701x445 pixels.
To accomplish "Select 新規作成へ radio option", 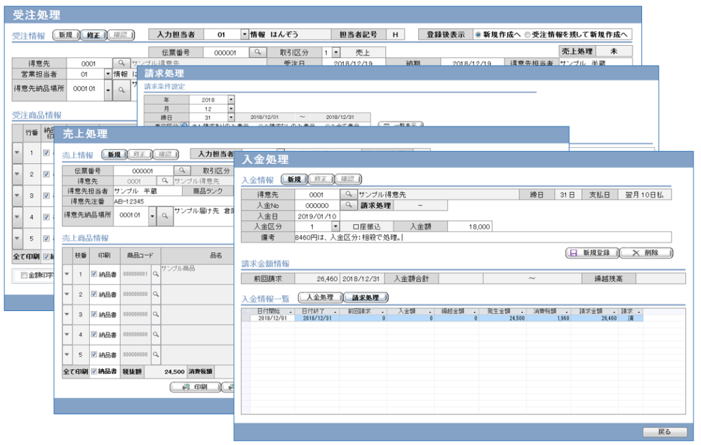I will click(479, 34).
